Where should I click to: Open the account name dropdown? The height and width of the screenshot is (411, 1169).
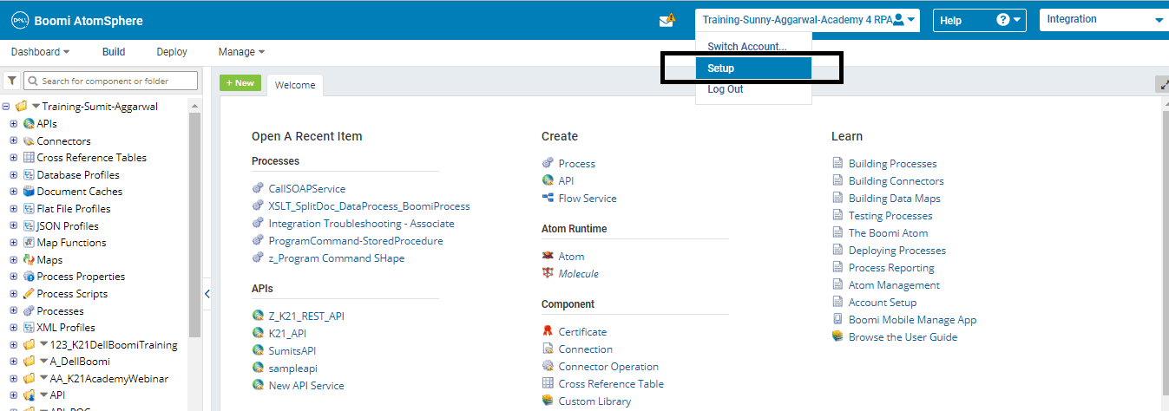(807, 20)
